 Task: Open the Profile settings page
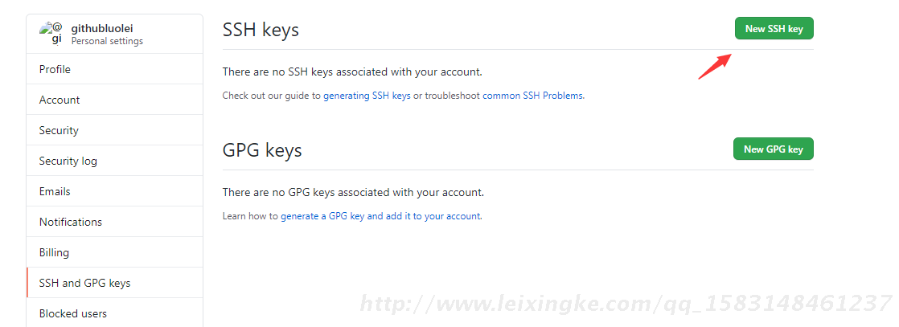55,69
